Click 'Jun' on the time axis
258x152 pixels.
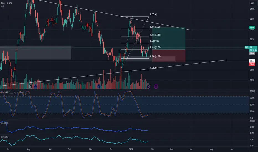click(232, 149)
